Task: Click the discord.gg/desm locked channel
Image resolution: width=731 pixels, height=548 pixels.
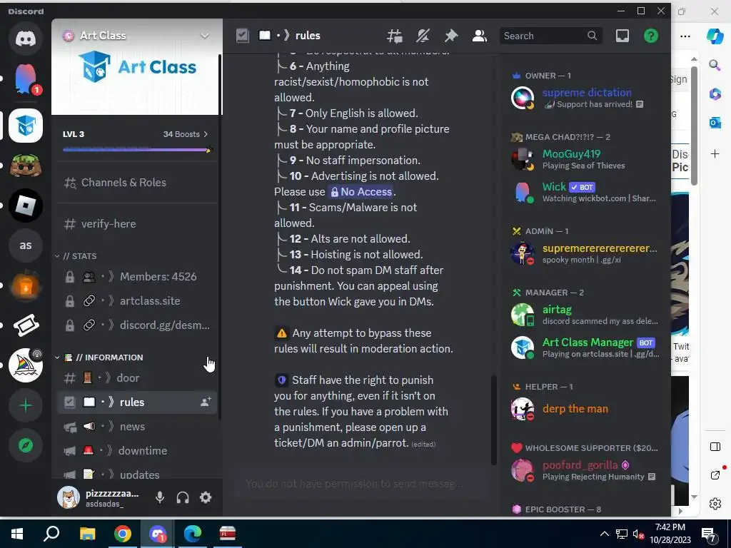Action: (137, 325)
